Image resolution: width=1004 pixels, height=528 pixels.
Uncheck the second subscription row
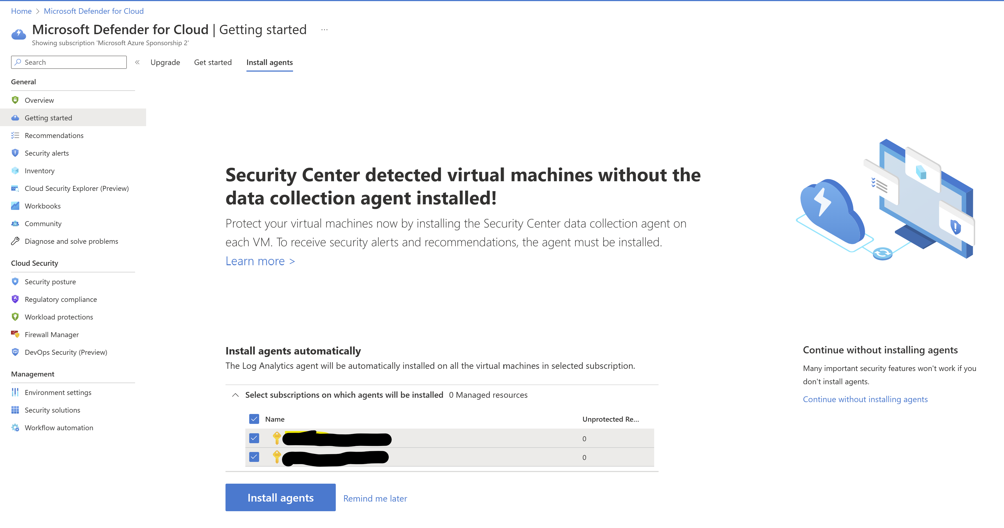pyautogui.click(x=254, y=457)
